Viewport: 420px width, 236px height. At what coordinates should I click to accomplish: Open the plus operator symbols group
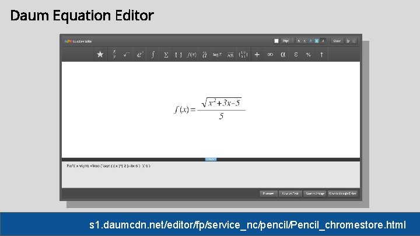coord(257,55)
